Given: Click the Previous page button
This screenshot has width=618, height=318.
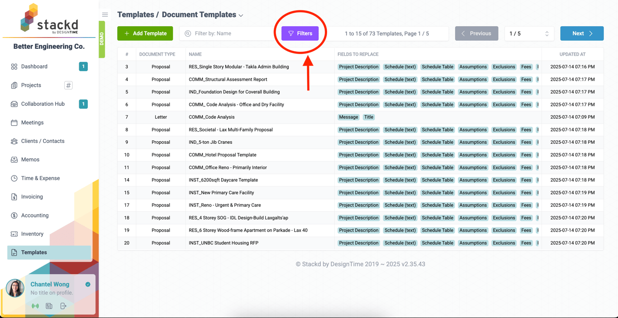Looking at the screenshot, I should pyautogui.click(x=476, y=33).
